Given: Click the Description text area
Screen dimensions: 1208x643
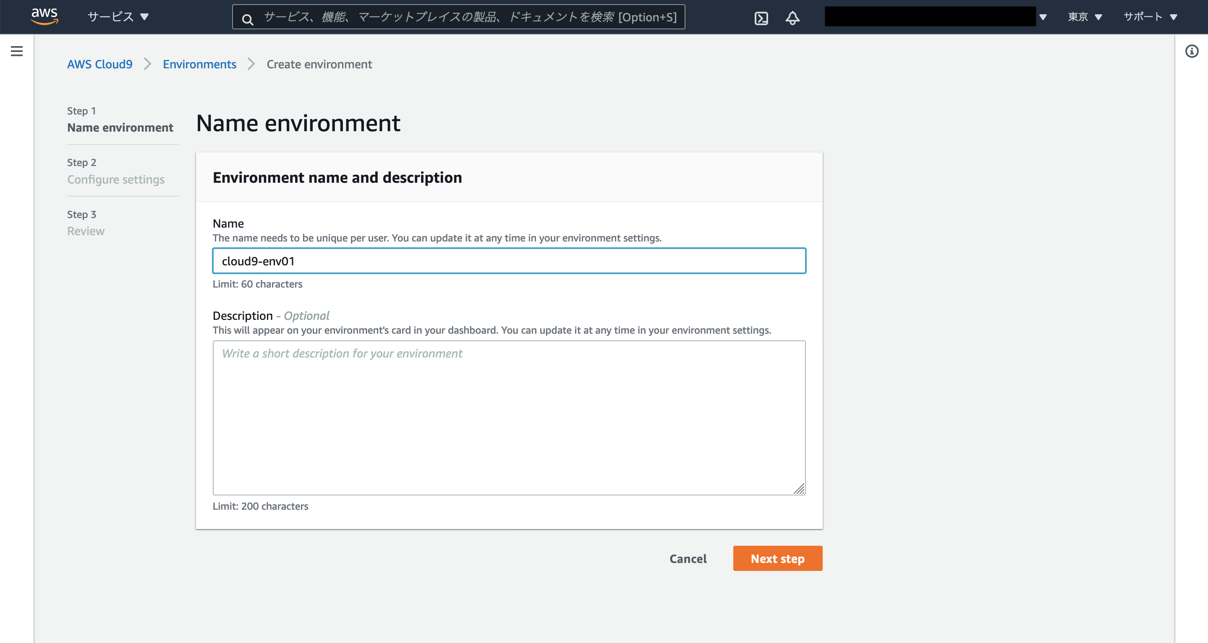Looking at the screenshot, I should click(509, 418).
